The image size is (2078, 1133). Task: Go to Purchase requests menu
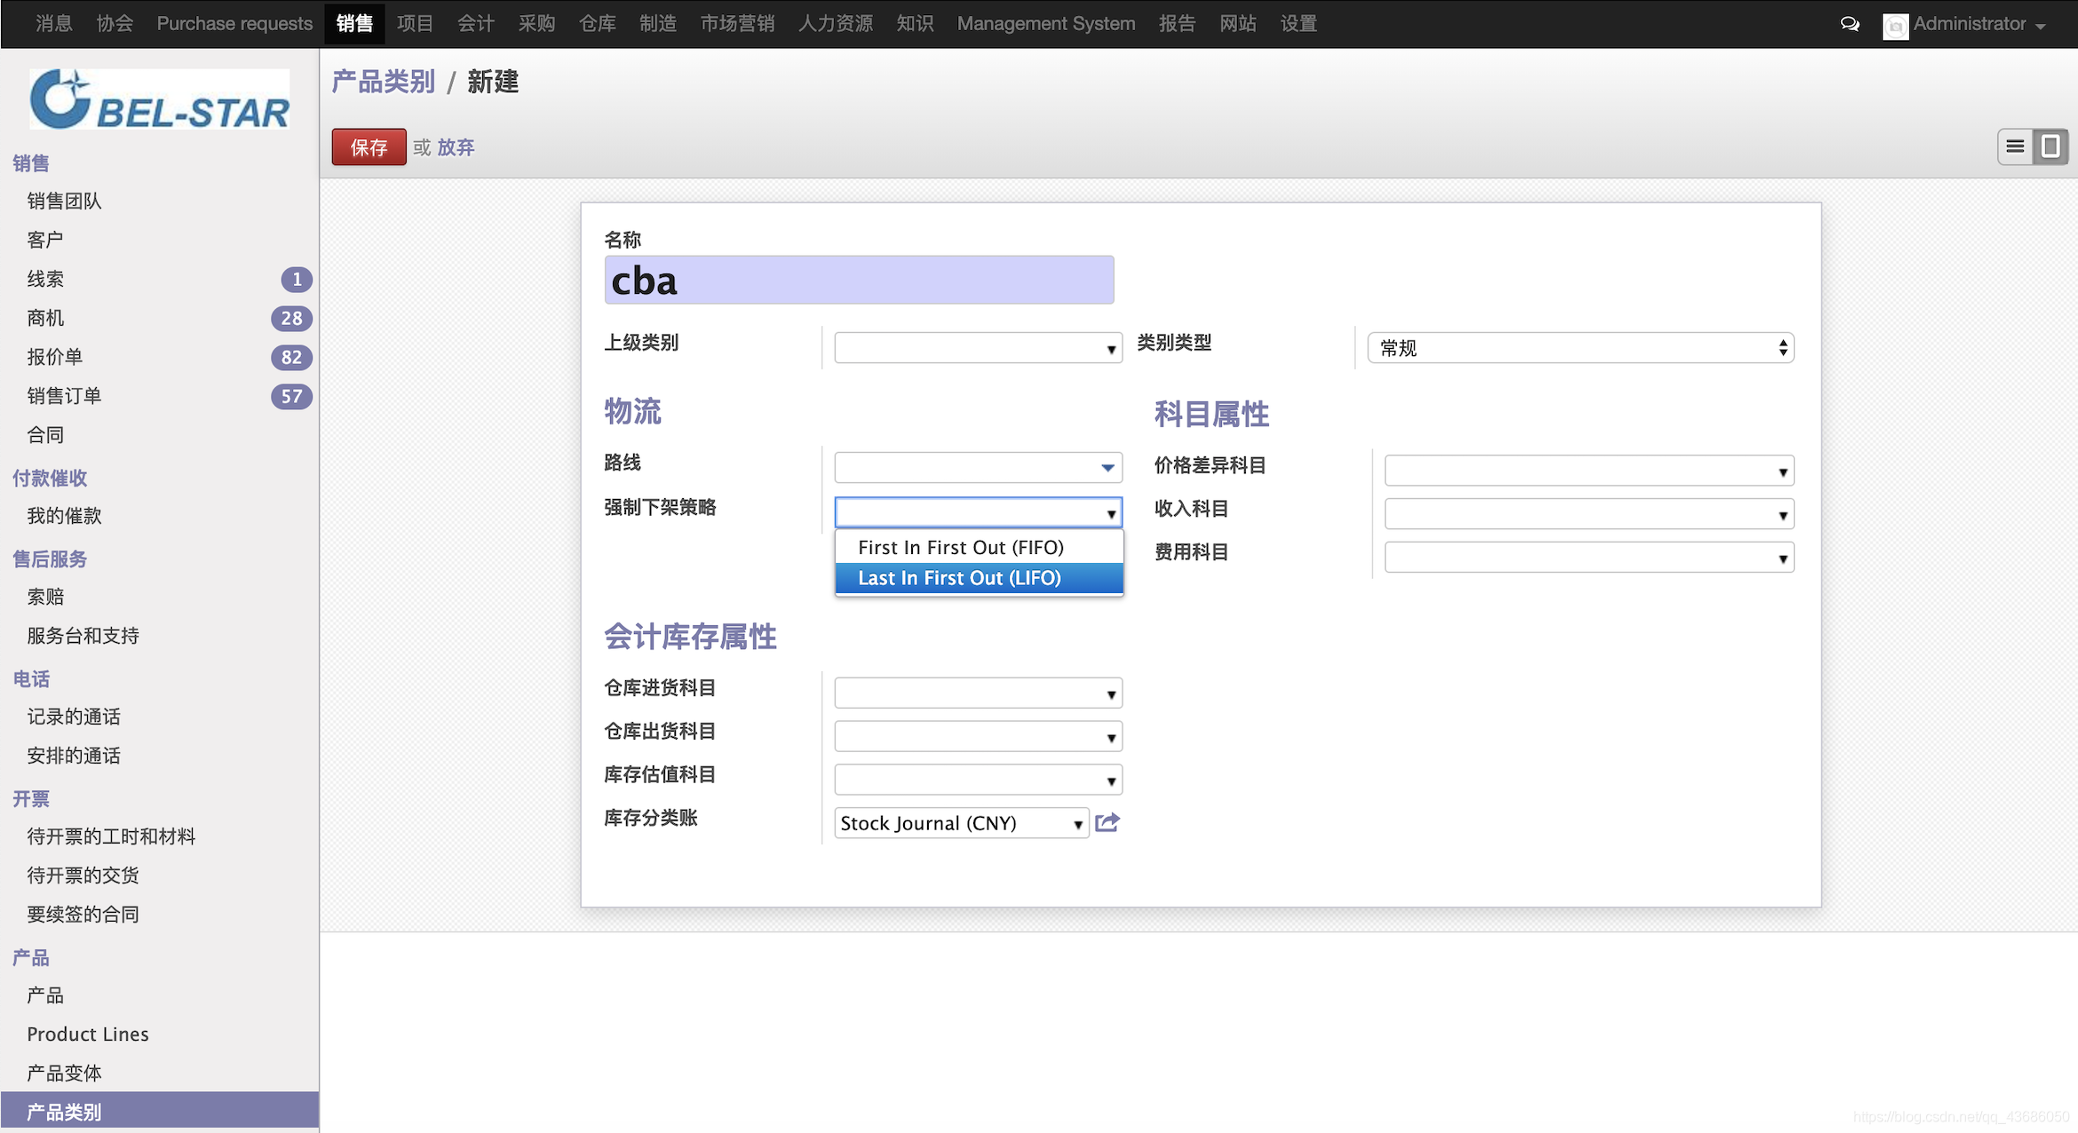click(x=234, y=24)
